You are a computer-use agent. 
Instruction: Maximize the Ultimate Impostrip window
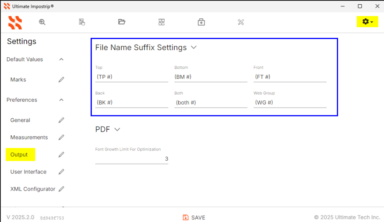(x=360, y=6)
